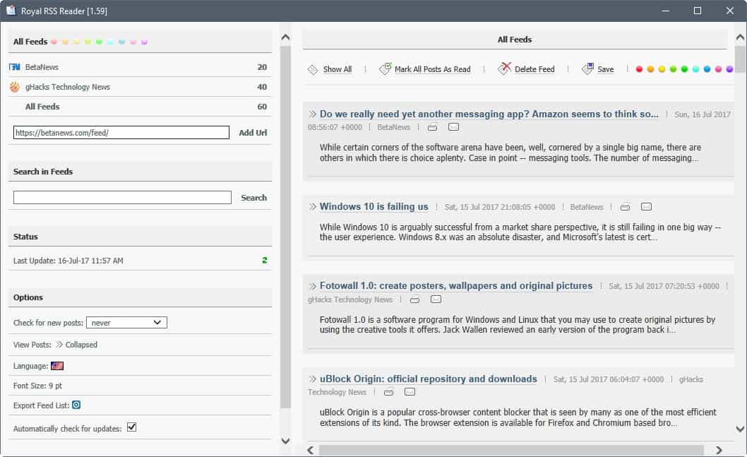Click the Delete Feed red X icon

click(504, 69)
